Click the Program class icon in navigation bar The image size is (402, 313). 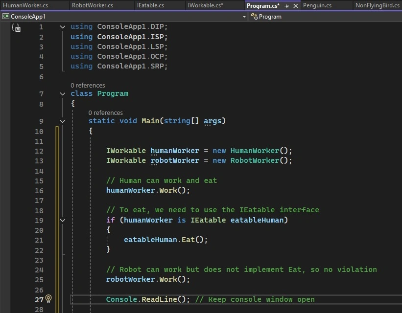[x=254, y=17]
